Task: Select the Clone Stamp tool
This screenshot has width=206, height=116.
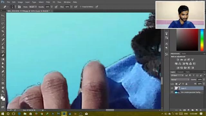Action: (3, 47)
